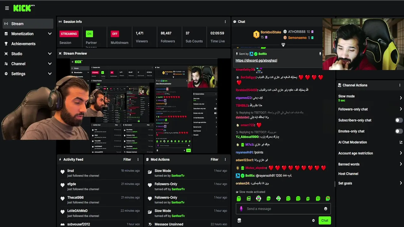Click the 86,487 Followers count
The image size is (404, 227).
coord(166,33)
